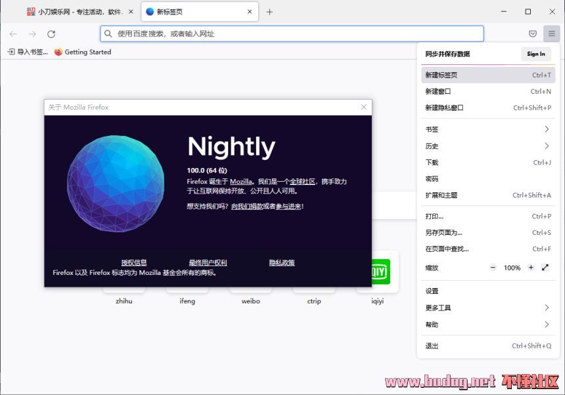Toggle fullscreen mode icon in zoom row

pyautogui.click(x=545, y=268)
